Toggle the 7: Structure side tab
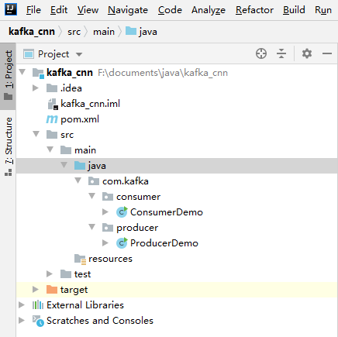This screenshot has width=338, height=337. click(x=8, y=146)
